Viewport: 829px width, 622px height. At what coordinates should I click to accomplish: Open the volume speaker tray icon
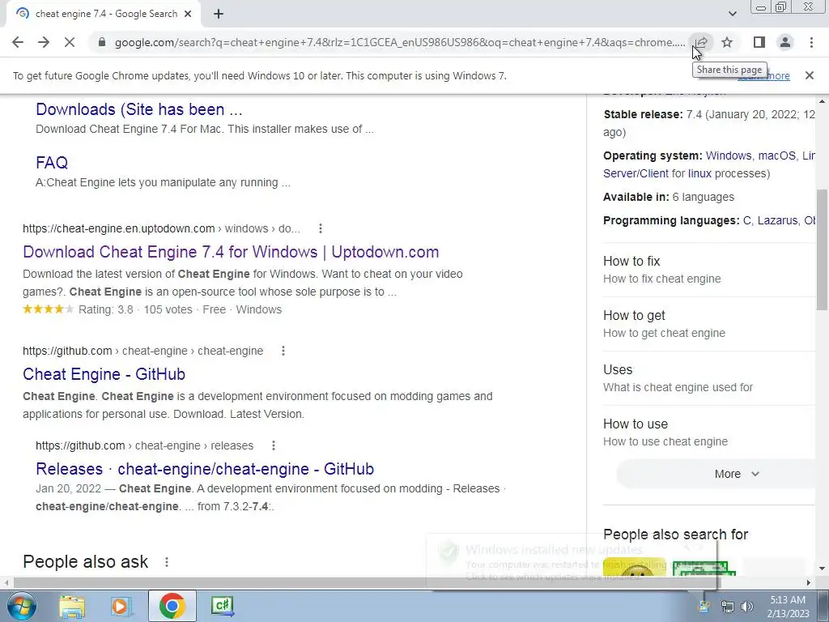(747, 607)
